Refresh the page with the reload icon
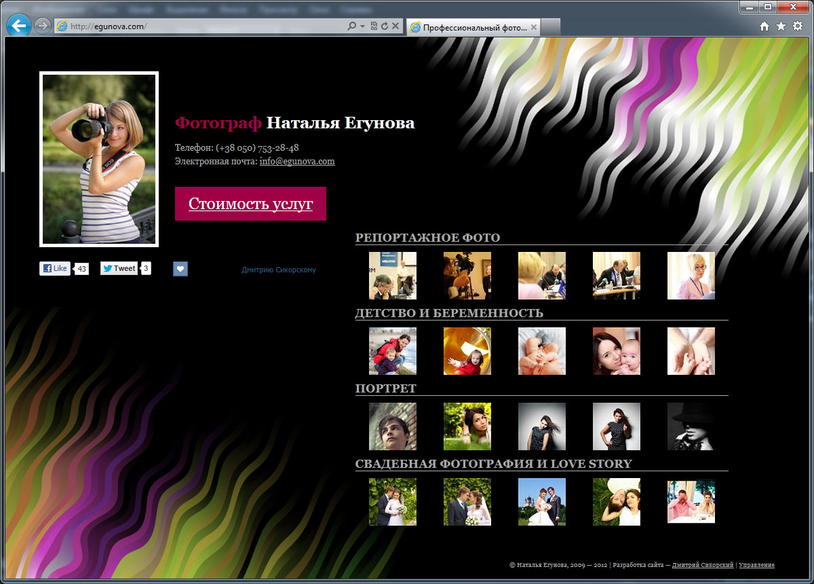This screenshot has width=814, height=584. (385, 26)
